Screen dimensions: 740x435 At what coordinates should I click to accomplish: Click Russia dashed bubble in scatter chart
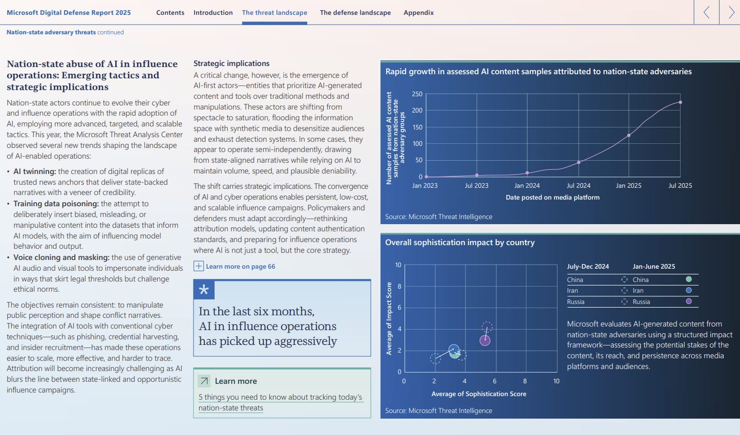487,327
